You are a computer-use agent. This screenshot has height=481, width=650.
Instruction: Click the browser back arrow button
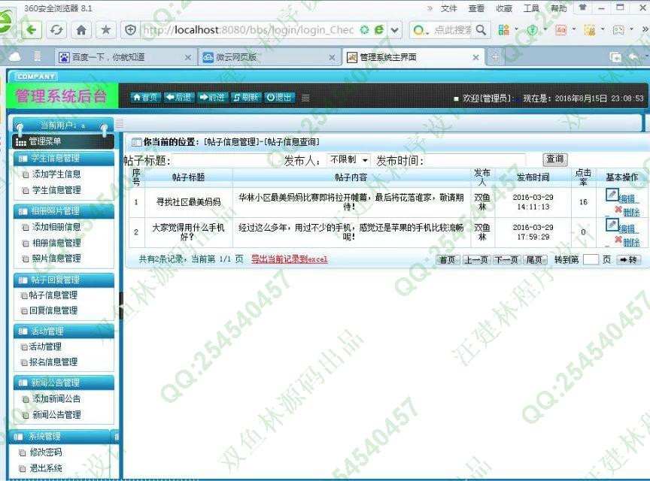pyautogui.click(x=32, y=29)
